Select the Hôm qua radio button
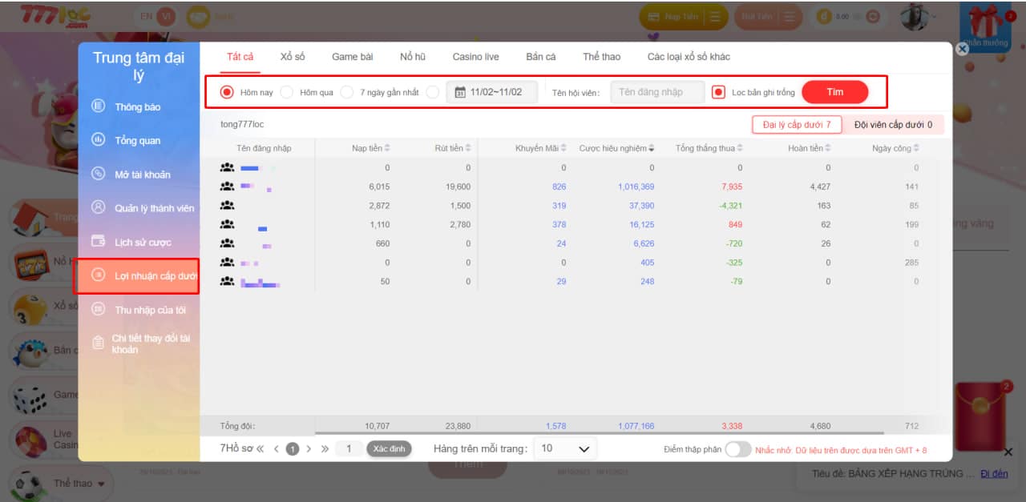 tap(286, 92)
